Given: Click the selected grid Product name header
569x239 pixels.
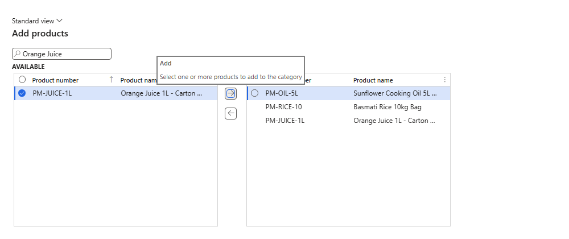Looking at the screenshot, I should point(373,80).
